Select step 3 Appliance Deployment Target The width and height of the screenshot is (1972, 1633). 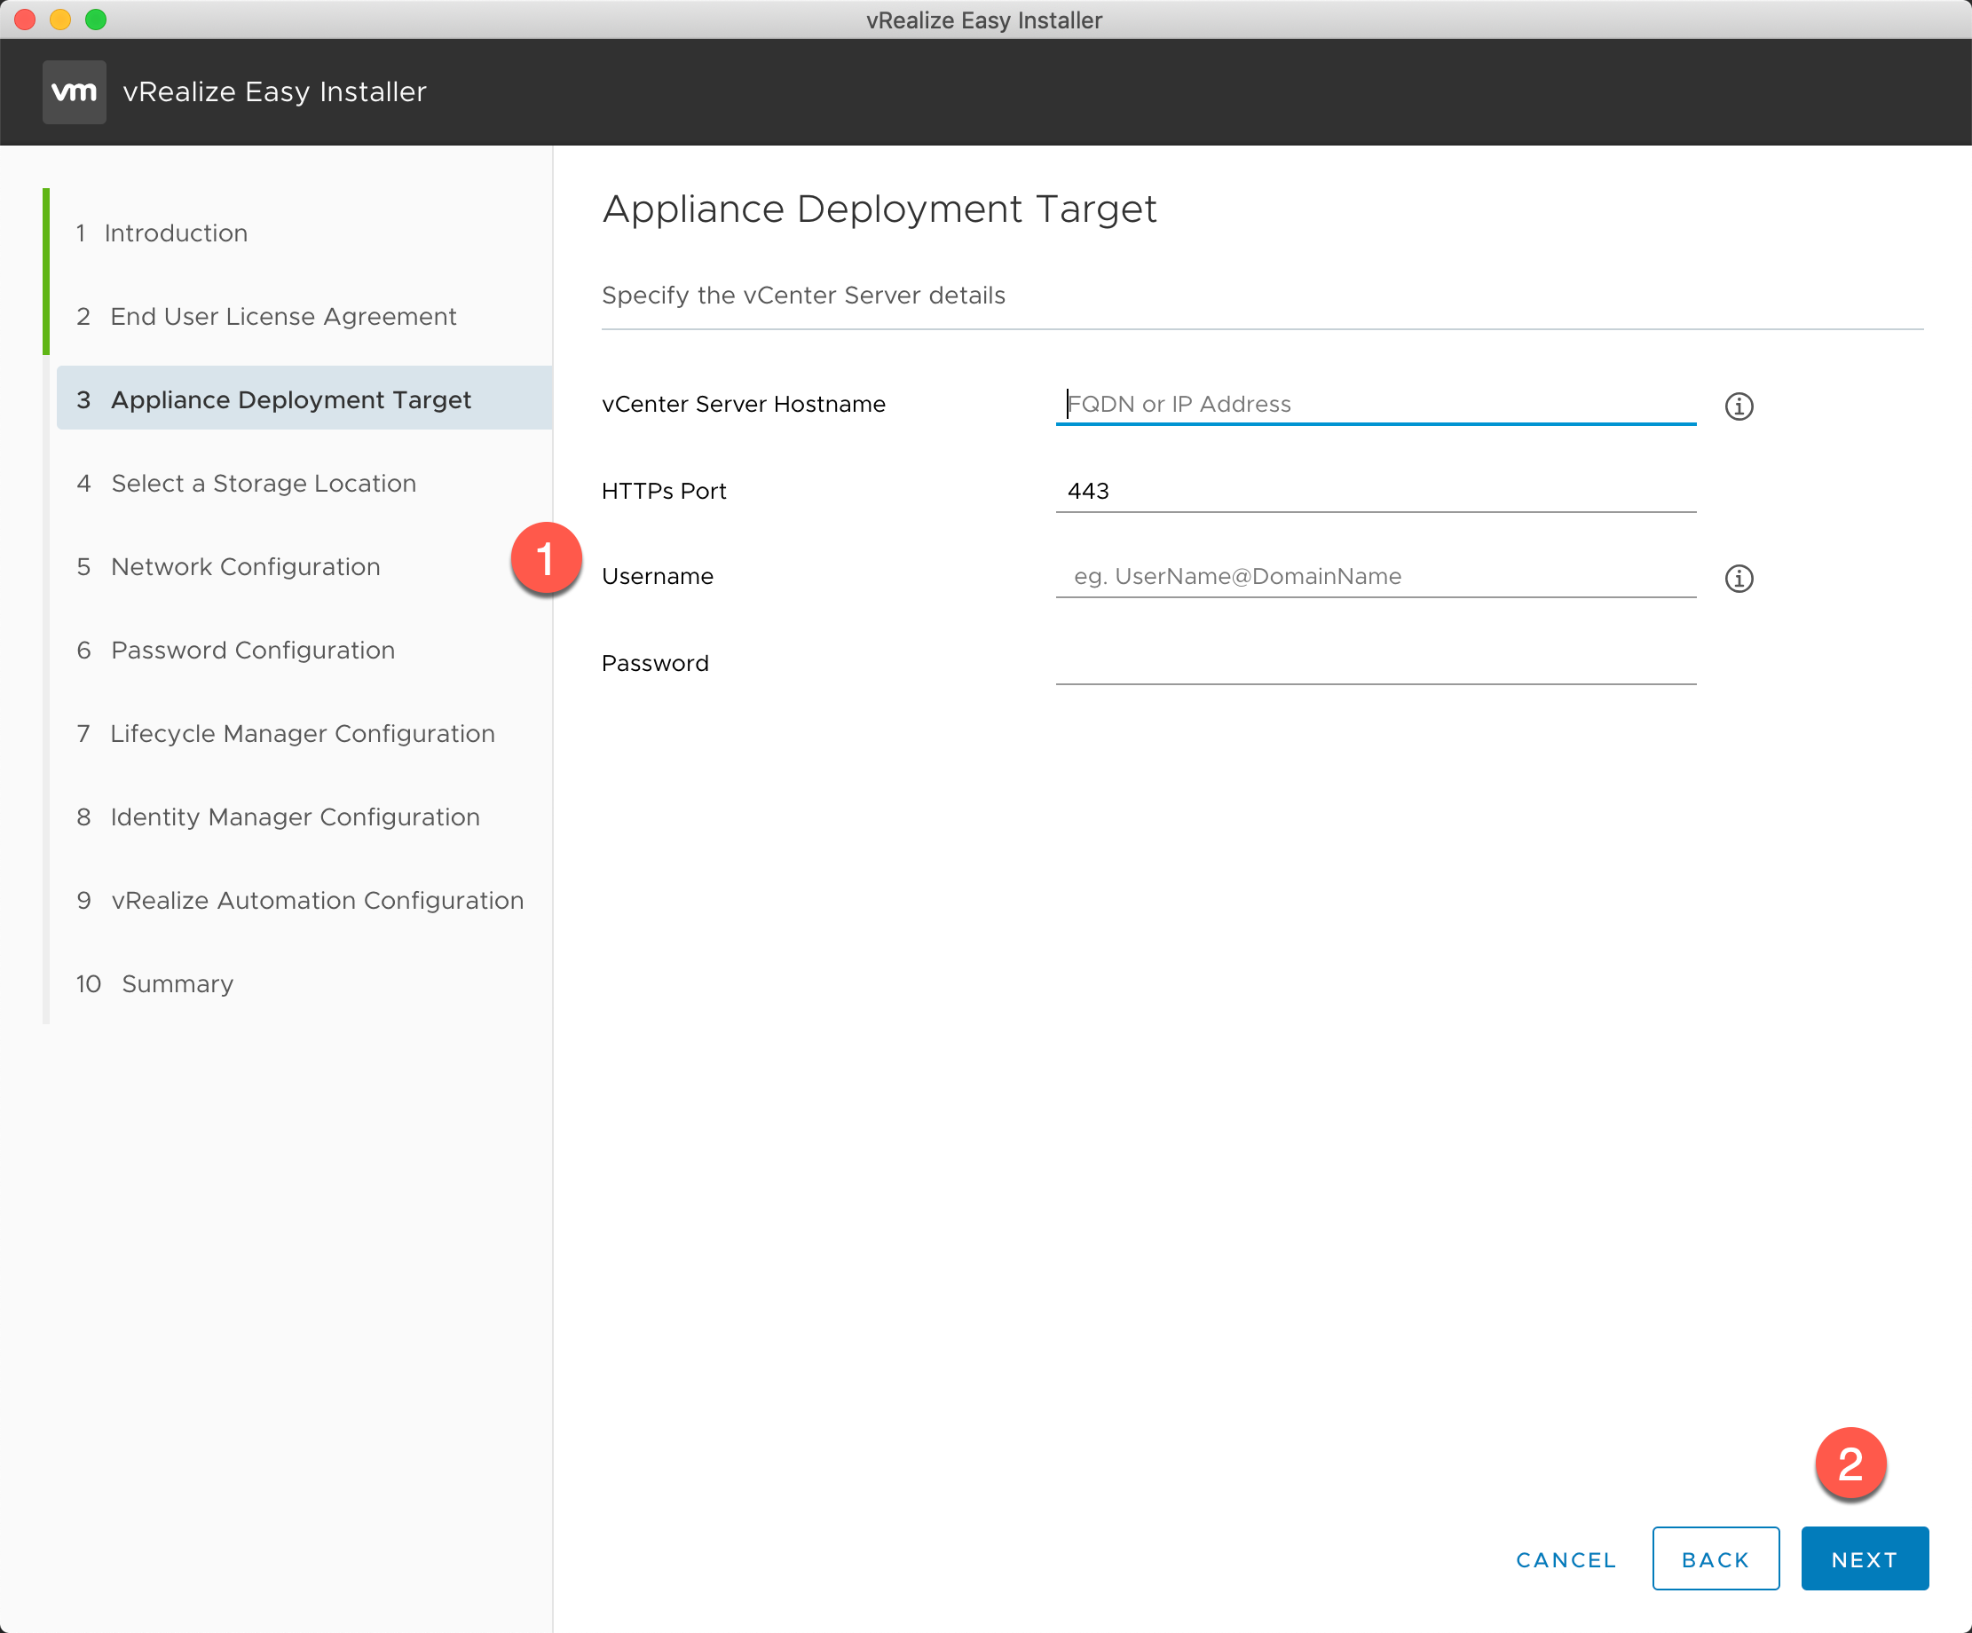point(304,399)
